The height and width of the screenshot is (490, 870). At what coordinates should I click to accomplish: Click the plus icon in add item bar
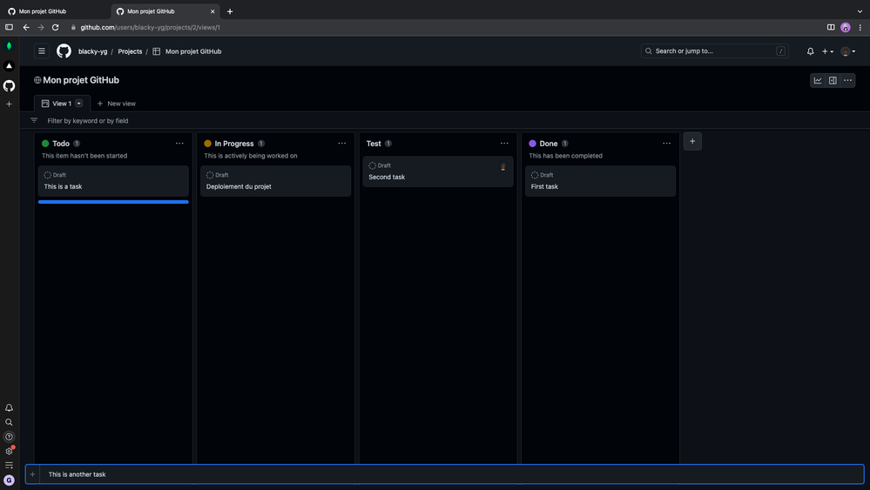pos(33,474)
